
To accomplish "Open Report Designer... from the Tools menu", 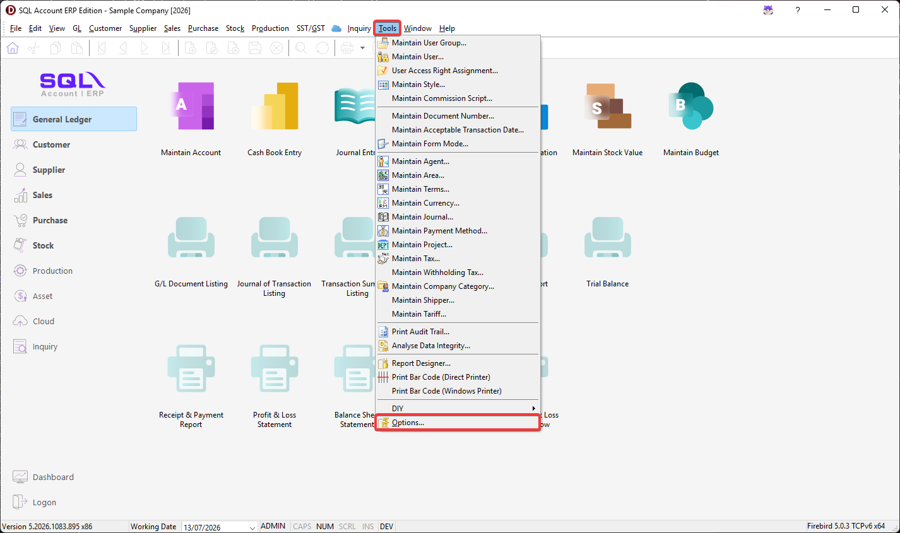I will pyautogui.click(x=458, y=363).
